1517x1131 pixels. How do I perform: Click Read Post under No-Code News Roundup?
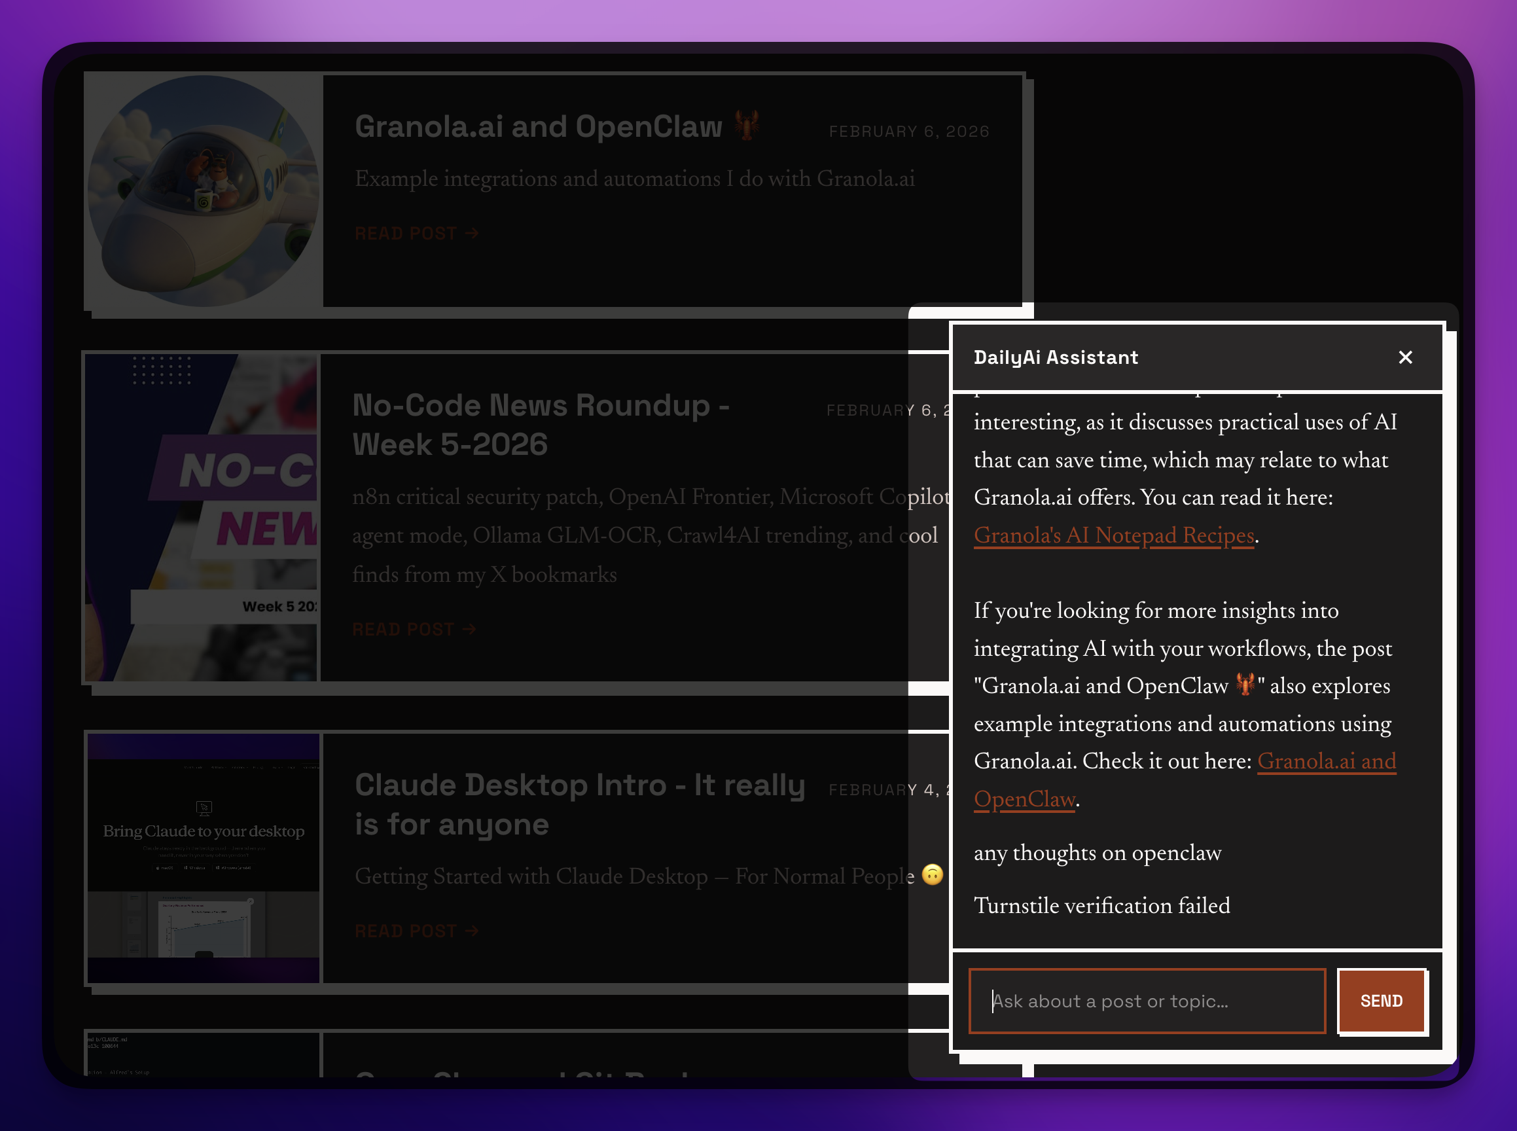coord(414,629)
